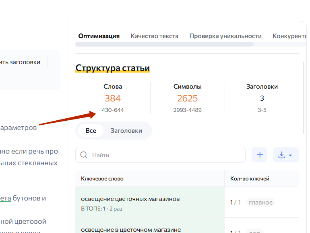Open the Конкуренты tab
The image size is (310, 233).
tap(289, 36)
